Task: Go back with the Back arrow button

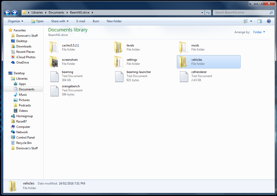Action: [7, 13]
